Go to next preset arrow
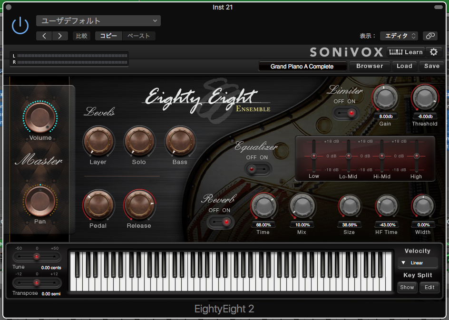The width and height of the screenshot is (449, 320). point(60,36)
